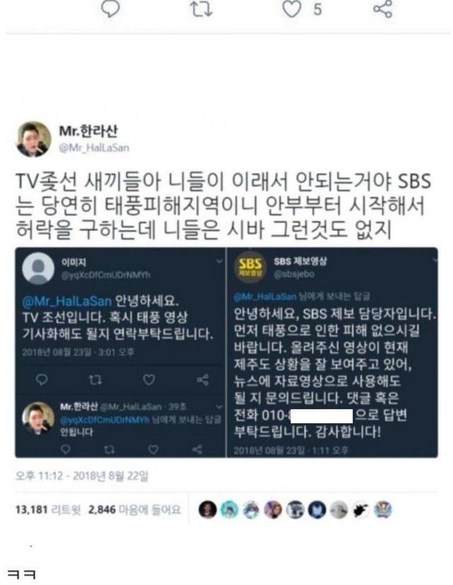Click the SBS 제보영상 logo avatar
The image size is (453, 585).
click(x=250, y=268)
